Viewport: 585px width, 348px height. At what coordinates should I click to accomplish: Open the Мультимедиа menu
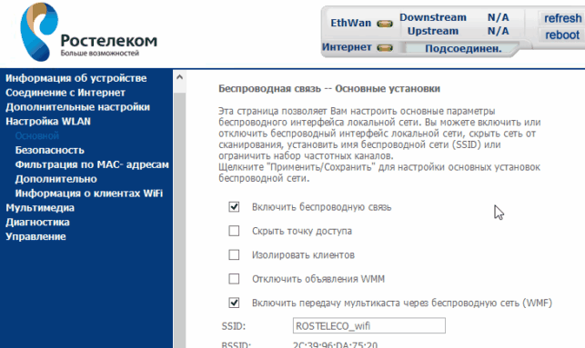click(x=40, y=207)
